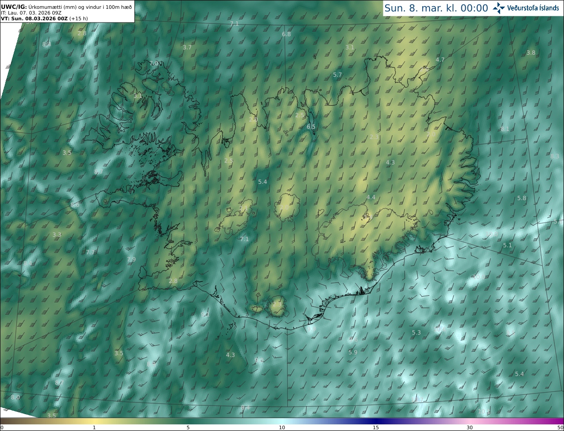Click the Veðurstofa Íslands name text

[533, 8]
